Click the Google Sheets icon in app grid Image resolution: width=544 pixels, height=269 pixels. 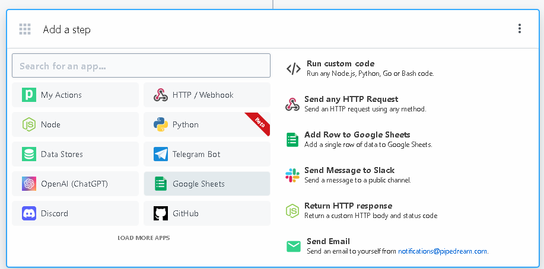(x=161, y=184)
